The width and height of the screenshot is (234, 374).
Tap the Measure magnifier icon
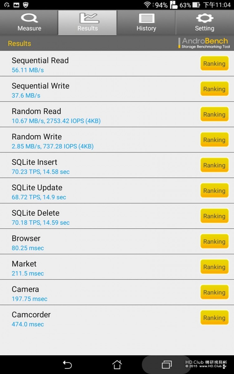pos(29,18)
